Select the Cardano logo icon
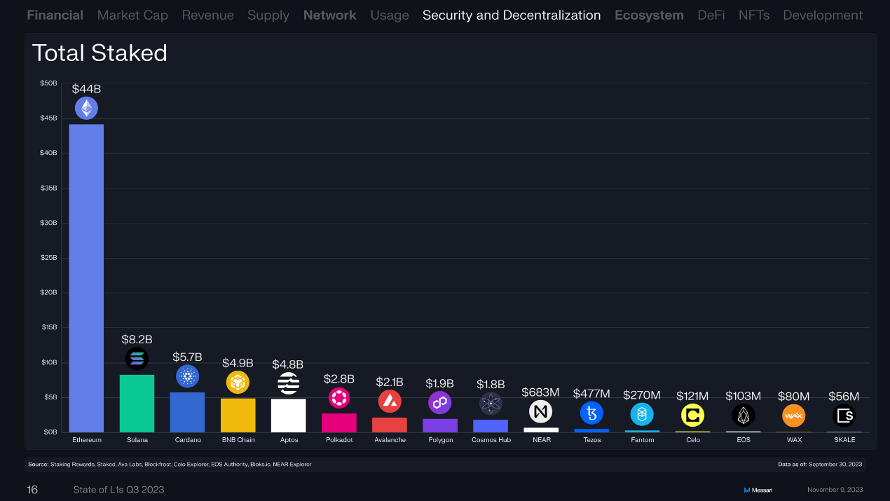The width and height of the screenshot is (890, 501). pos(187,376)
